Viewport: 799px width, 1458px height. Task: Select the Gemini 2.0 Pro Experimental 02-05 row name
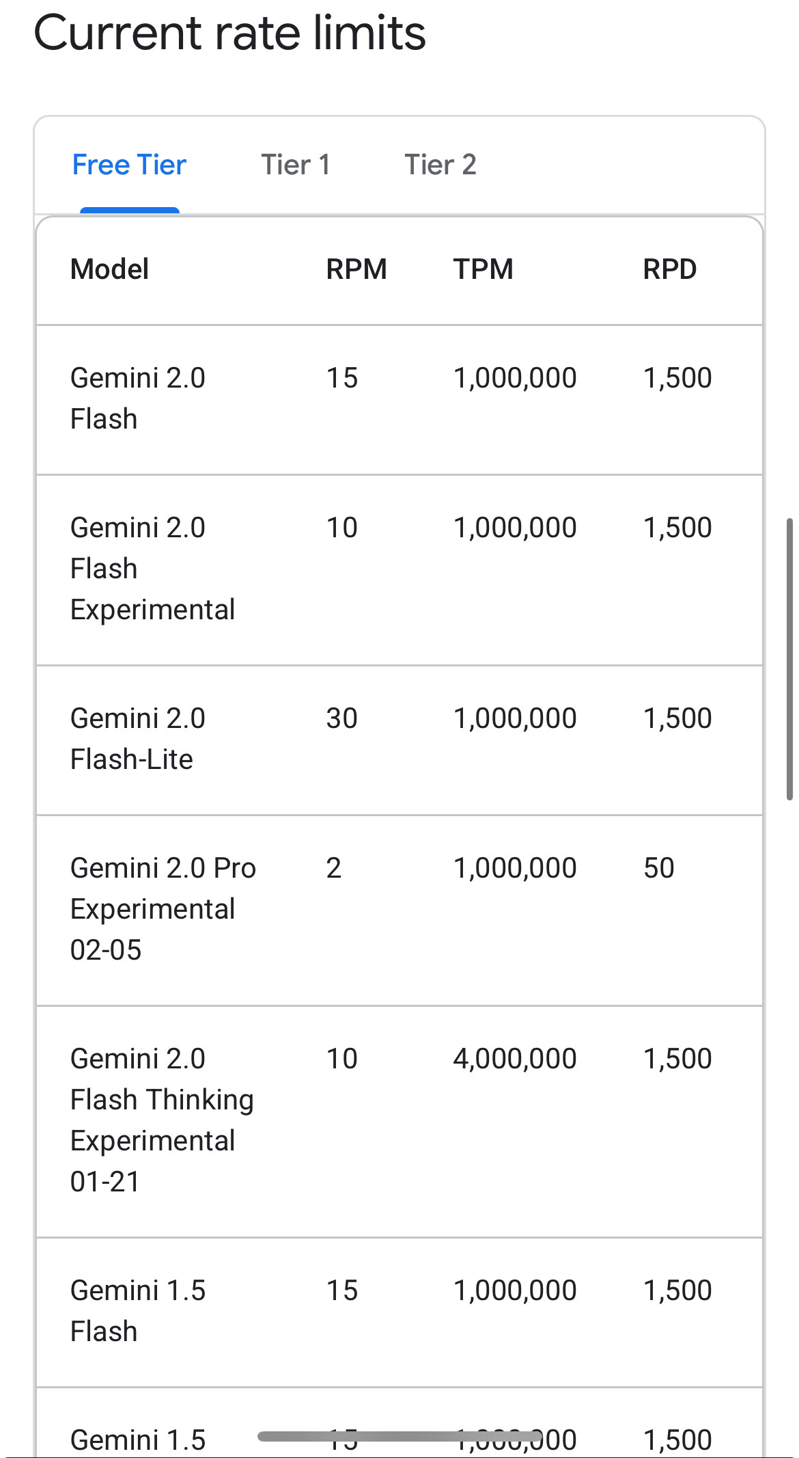click(x=163, y=909)
